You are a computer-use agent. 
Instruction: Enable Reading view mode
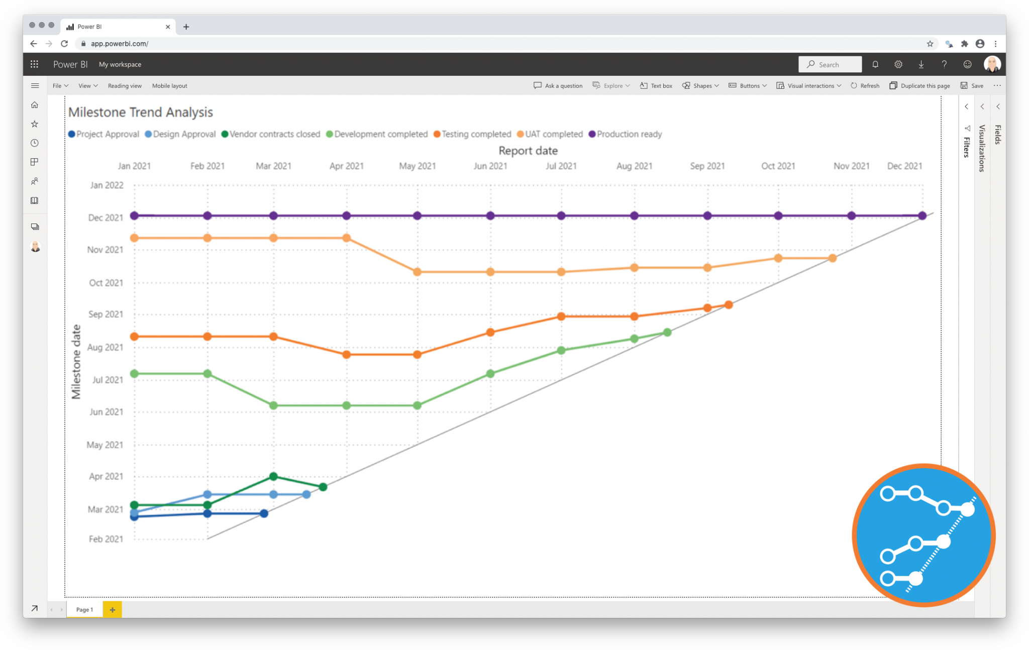click(x=124, y=85)
